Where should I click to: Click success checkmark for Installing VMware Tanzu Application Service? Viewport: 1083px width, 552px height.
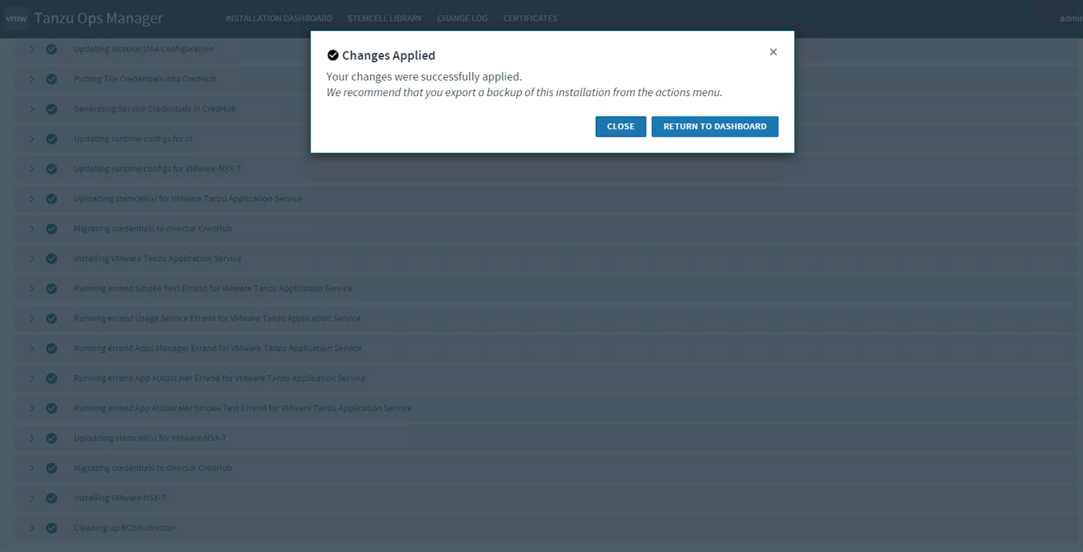[x=51, y=258]
